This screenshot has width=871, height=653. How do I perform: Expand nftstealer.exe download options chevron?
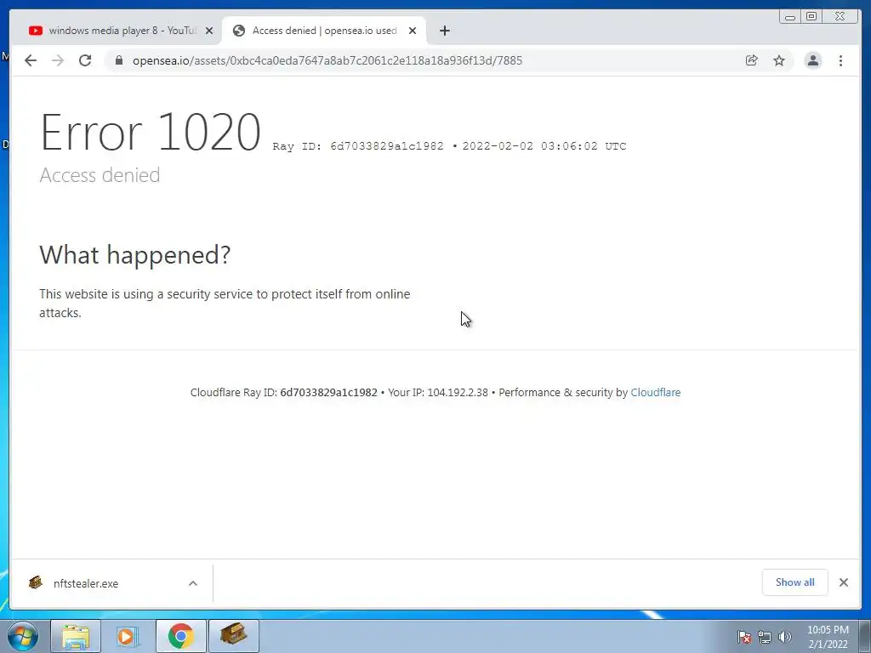coord(193,583)
